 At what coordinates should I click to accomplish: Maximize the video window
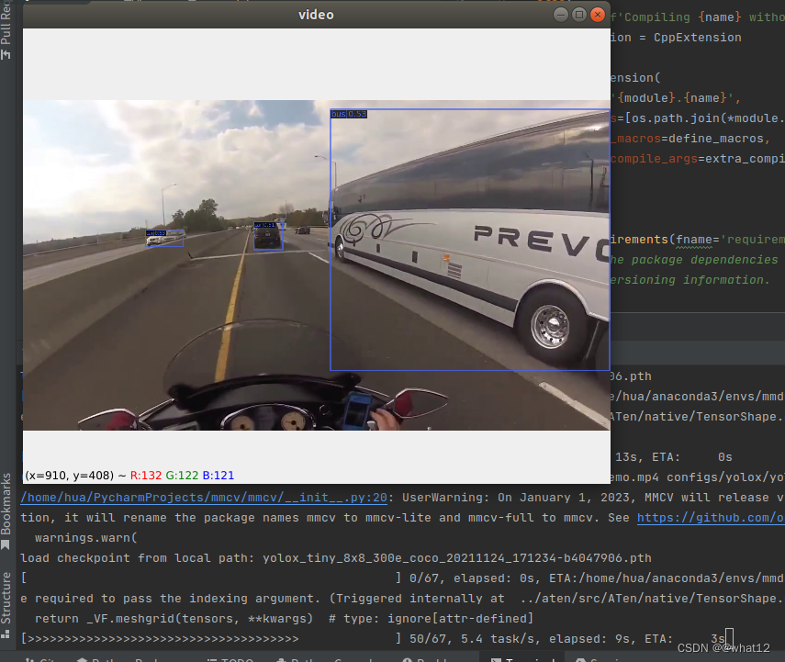click(x=579, y=15)
